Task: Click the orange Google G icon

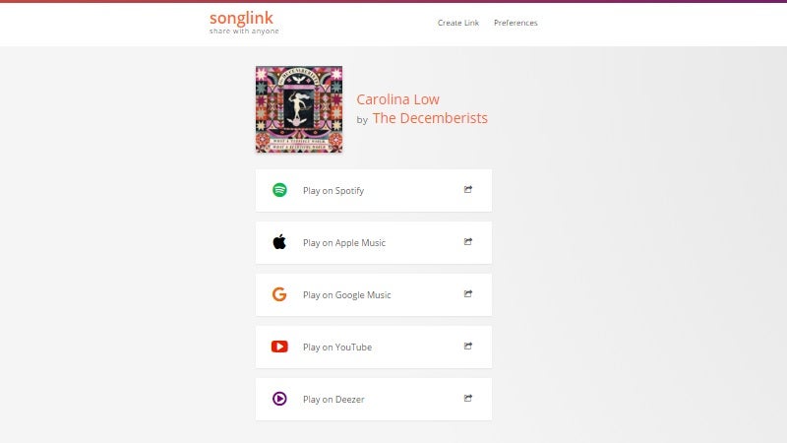Action: pos(279,294)
